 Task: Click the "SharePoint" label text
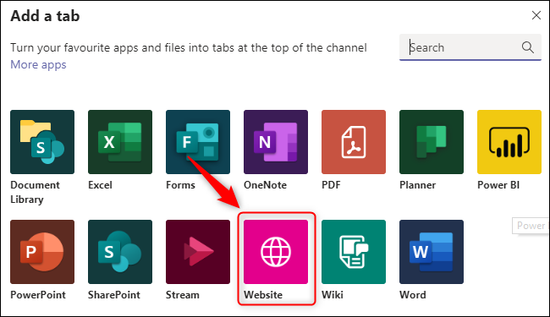coord(114,295)
